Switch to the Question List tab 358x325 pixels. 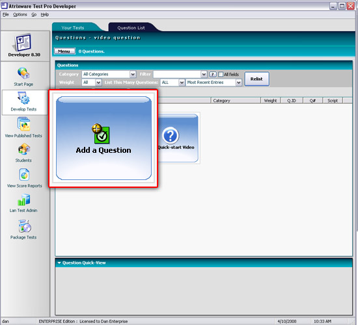pos(131,27)
